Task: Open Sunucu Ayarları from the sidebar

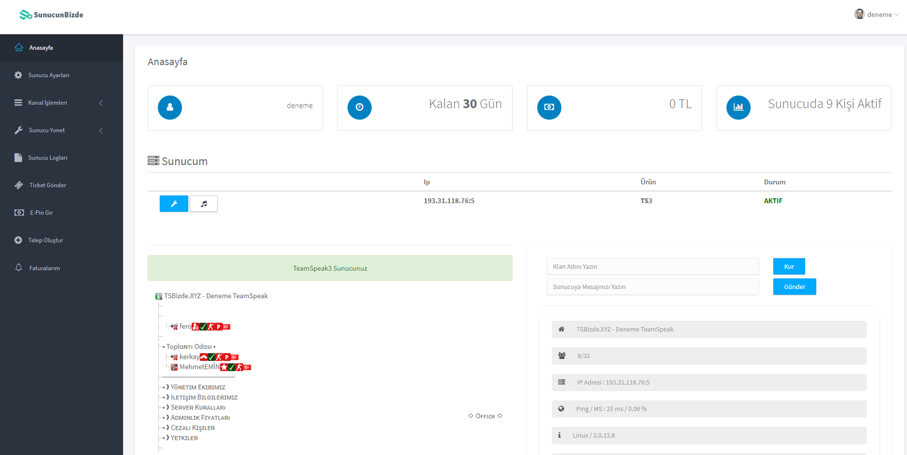Action: tap(49, 75)
